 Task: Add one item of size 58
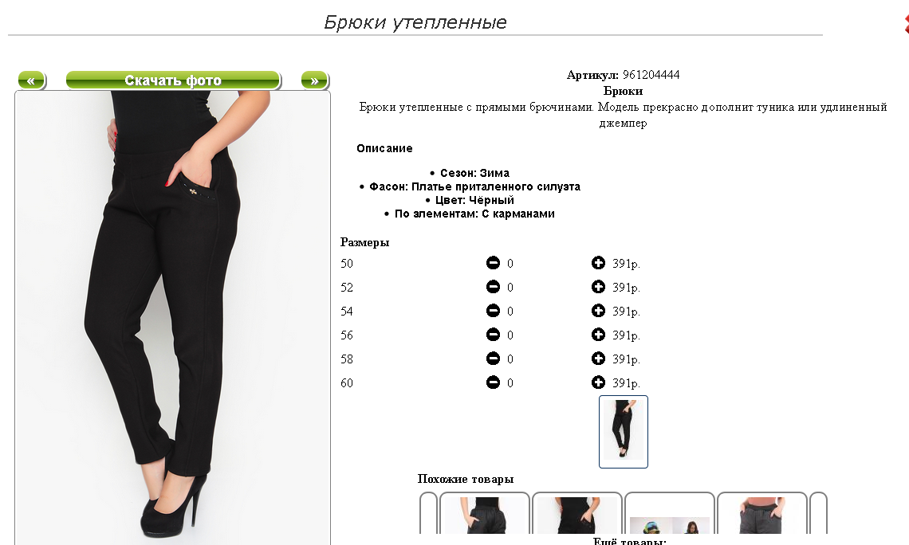tap(598, 359)
